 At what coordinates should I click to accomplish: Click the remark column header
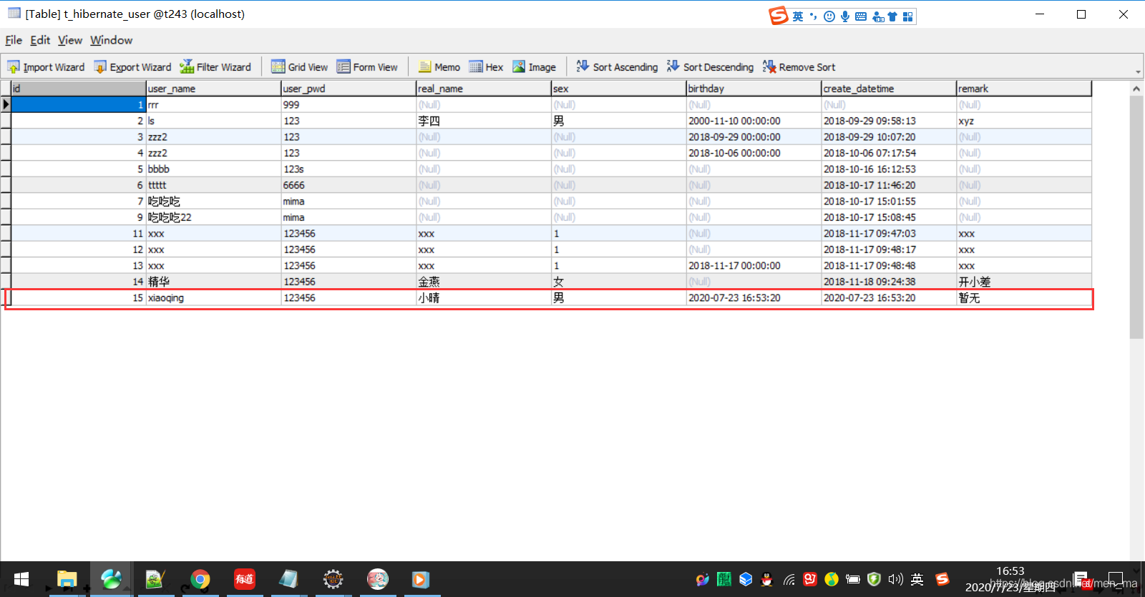point(1024,89)
